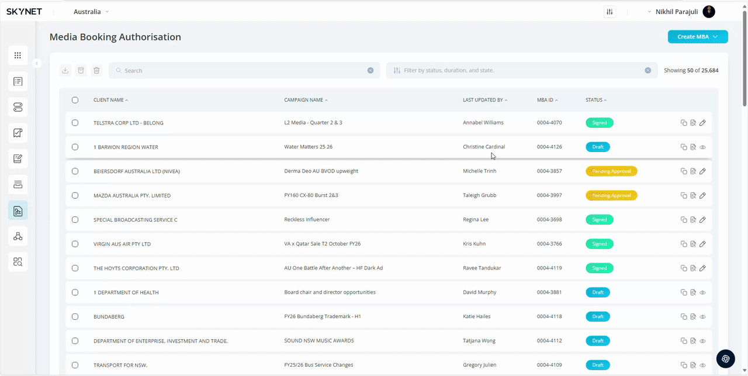
Task: Open the hierarchy diagram sidebar icon
Action: coord(18,236)
